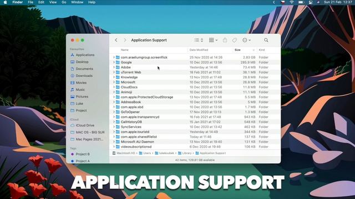
Task: Expand the CloudDocs folder
Action: point(114,87)
